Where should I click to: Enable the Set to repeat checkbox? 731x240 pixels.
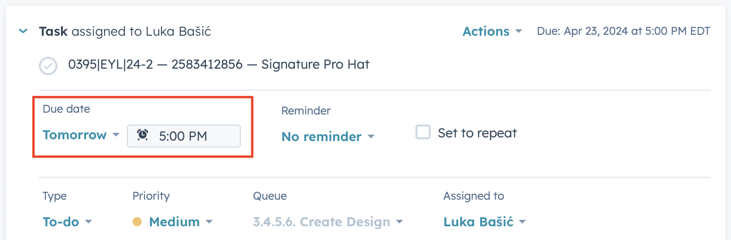(x=423, y=132)
